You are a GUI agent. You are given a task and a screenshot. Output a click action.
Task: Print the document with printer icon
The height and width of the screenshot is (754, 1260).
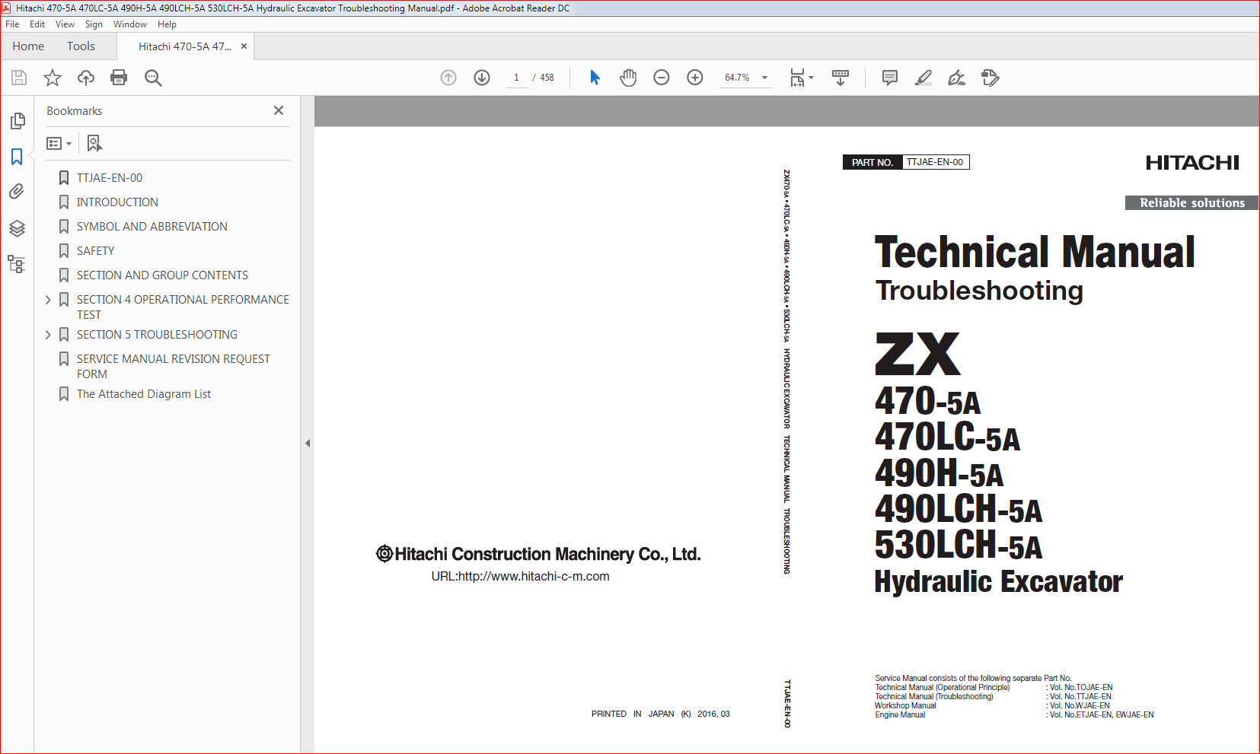point(119,78)
